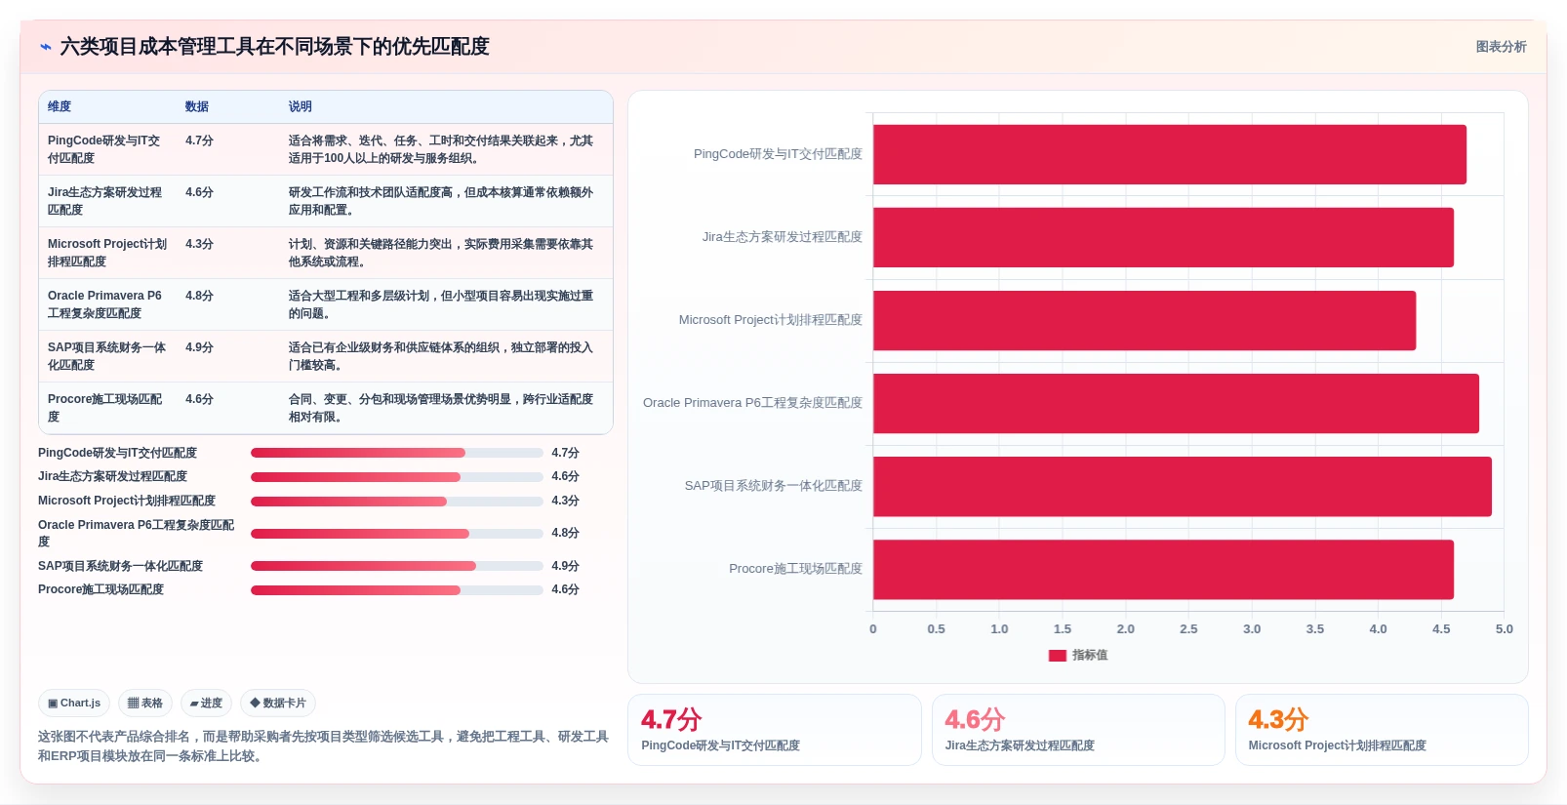This screenshot has width=1567, height=805.
Task: Select the 数据卡片 tag
Action: coord(278,703)
